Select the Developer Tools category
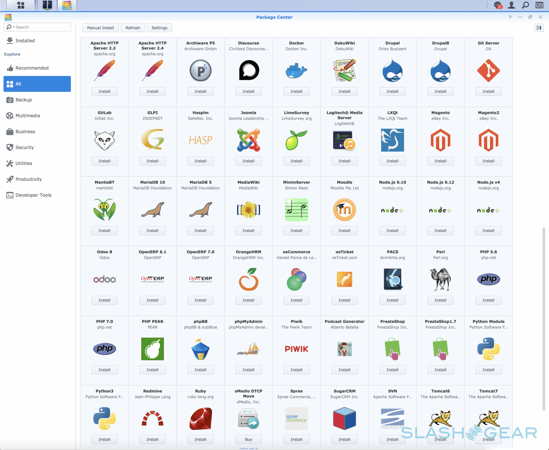 (37, 195)
